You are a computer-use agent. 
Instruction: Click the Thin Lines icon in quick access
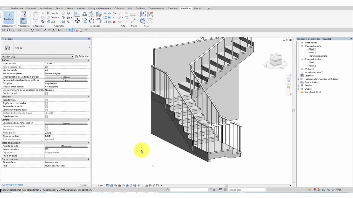[x=70, y=30]
